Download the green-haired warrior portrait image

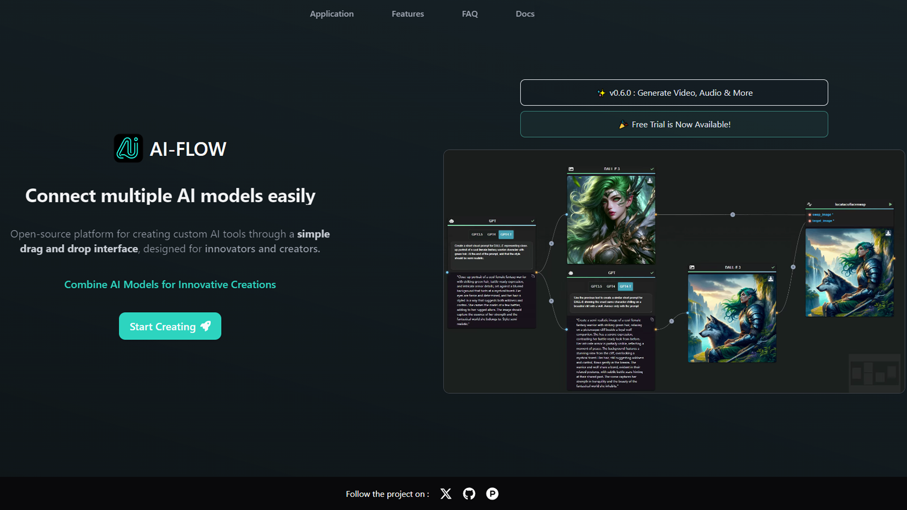click(x=650, y=181)
